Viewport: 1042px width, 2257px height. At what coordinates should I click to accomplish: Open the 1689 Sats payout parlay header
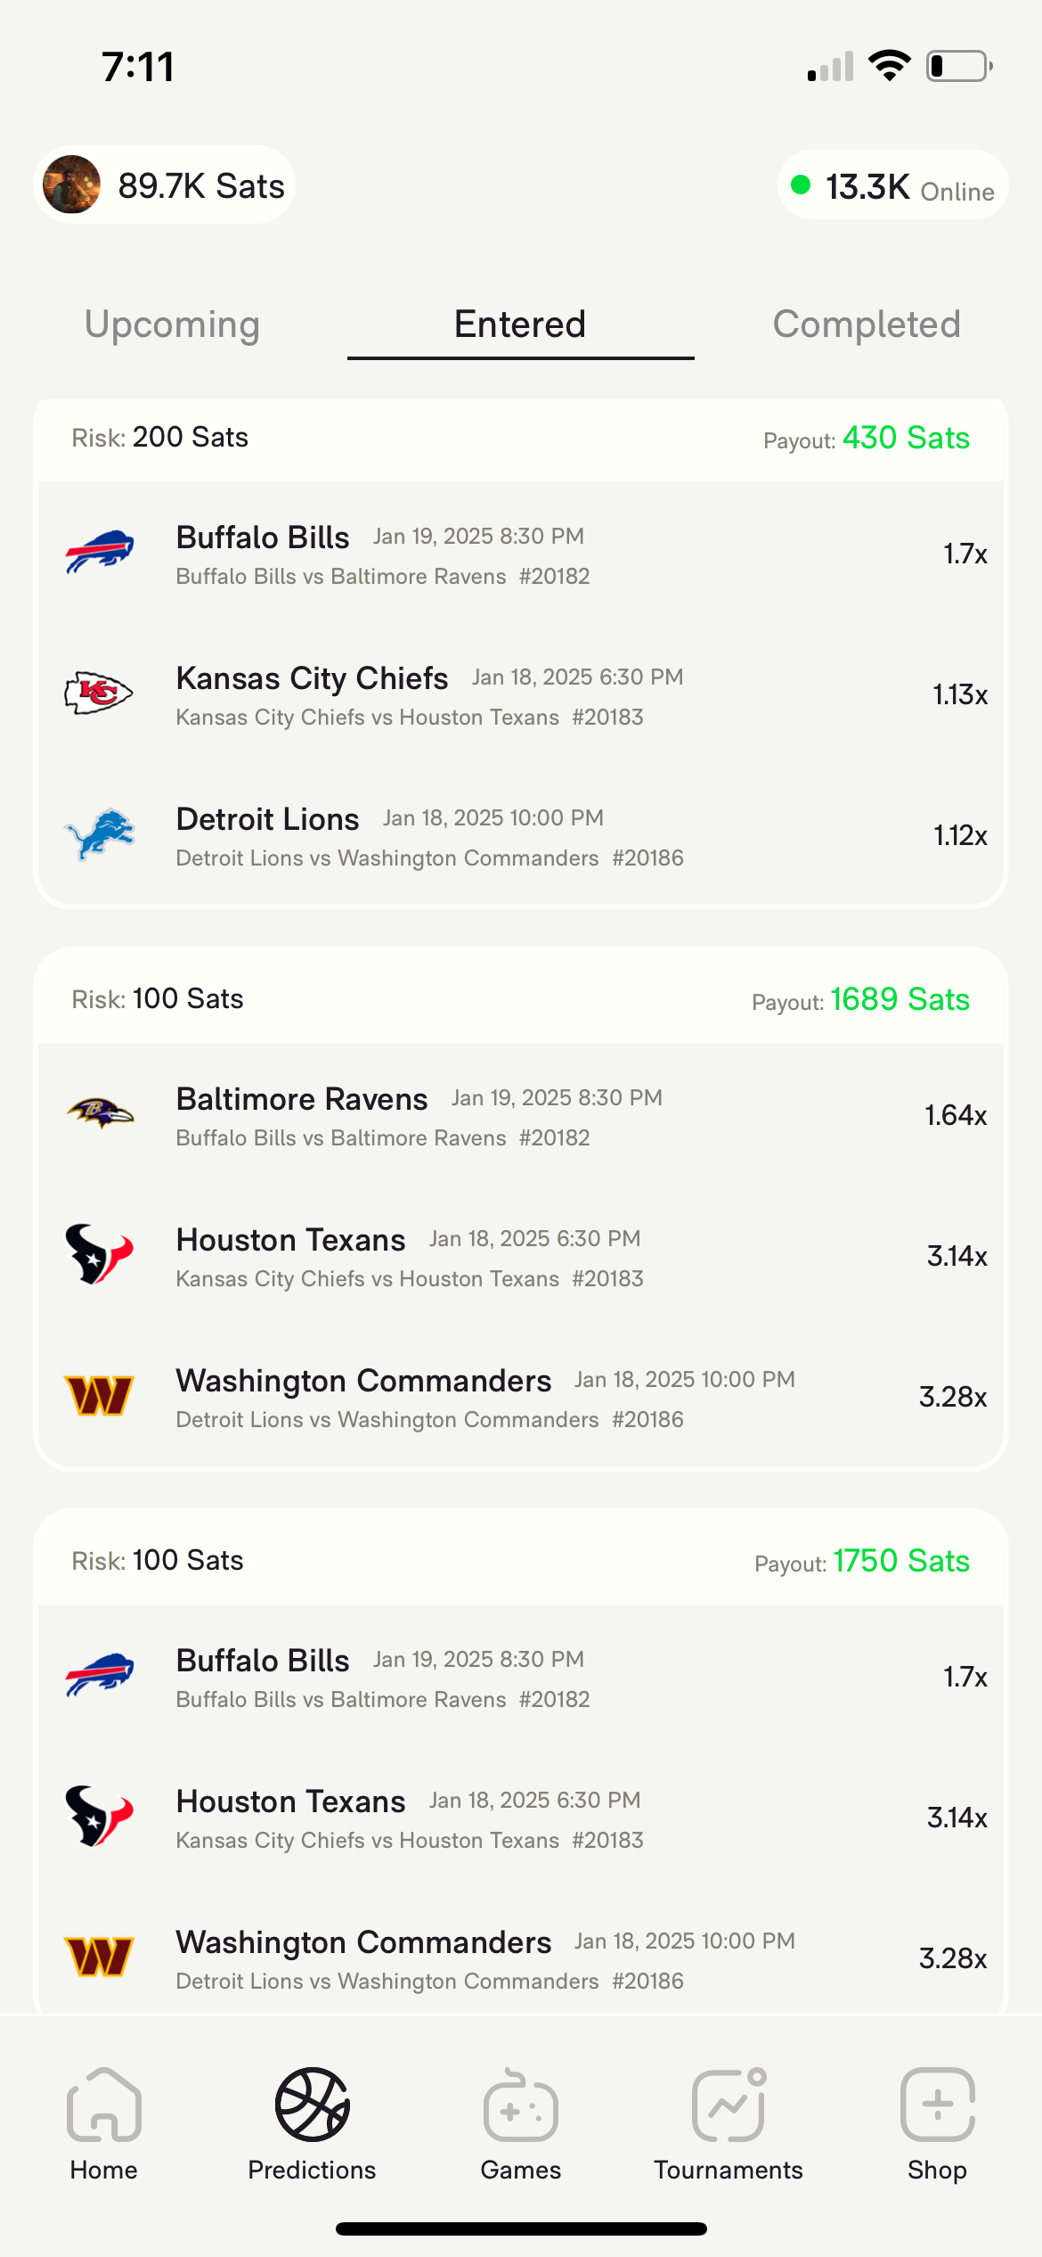click(x=520, y=999)
